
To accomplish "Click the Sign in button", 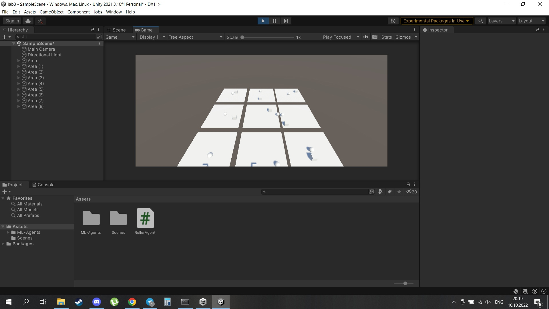I will pos(12,21).
